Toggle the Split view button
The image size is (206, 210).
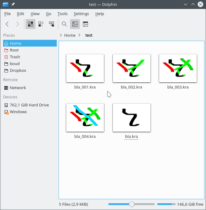tap(85, 24)
